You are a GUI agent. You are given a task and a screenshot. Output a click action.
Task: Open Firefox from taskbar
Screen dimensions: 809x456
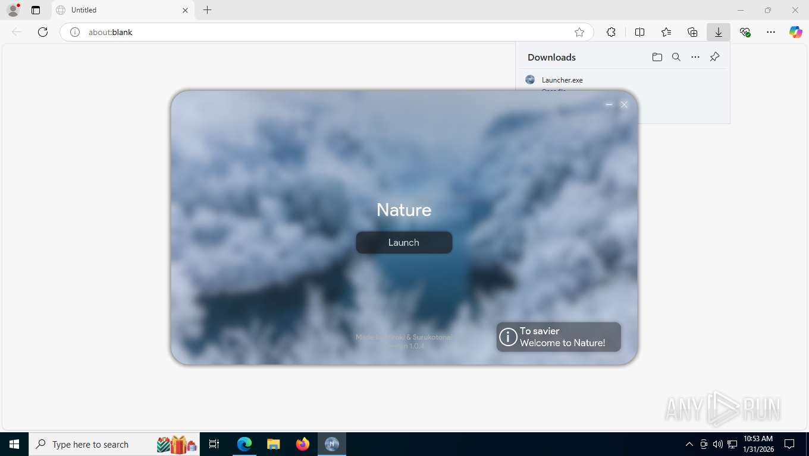click(303, 444)
